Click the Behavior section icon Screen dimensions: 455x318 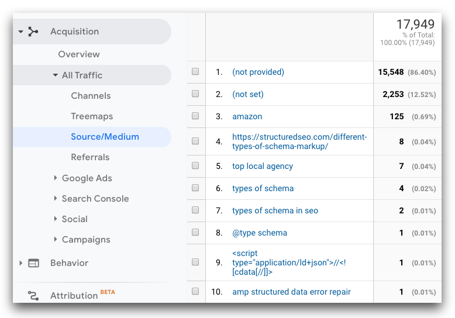(34, 263)
